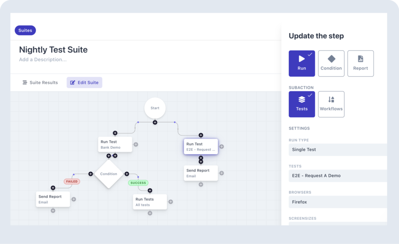The height and width of the screenshot is (244, 399).
Task: Select the Condition diamond node
Action: pos(109,174)
